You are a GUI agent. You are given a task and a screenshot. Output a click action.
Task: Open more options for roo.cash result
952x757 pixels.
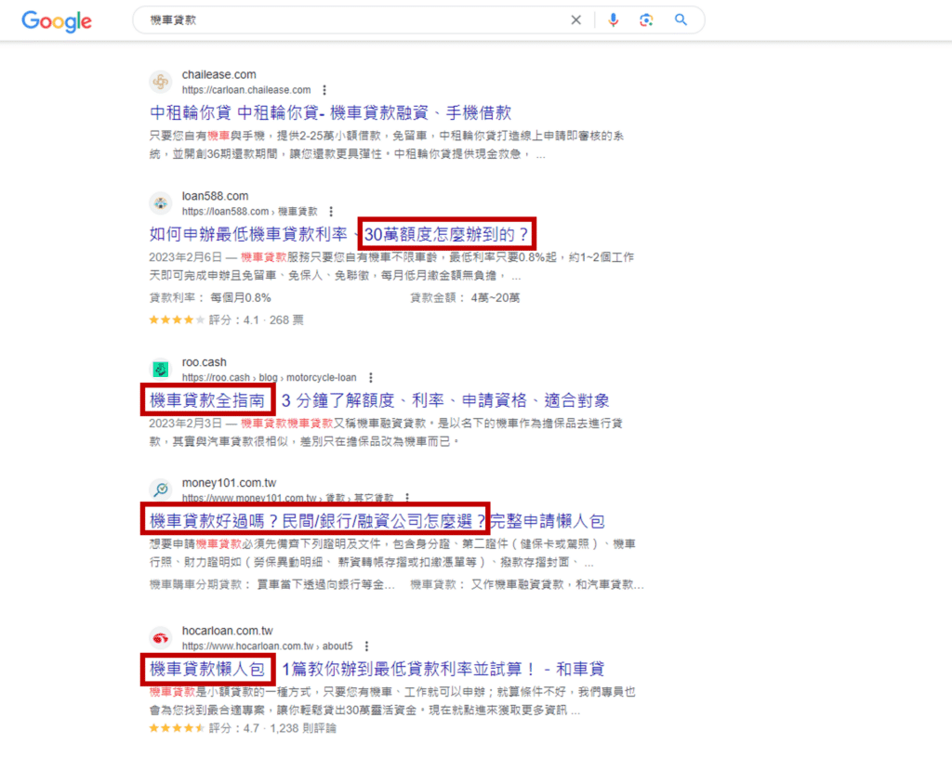pos(370,378)
